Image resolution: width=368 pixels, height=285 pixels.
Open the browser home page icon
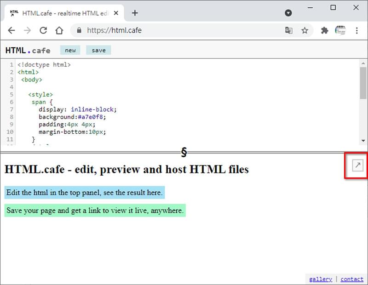point(59,30)
